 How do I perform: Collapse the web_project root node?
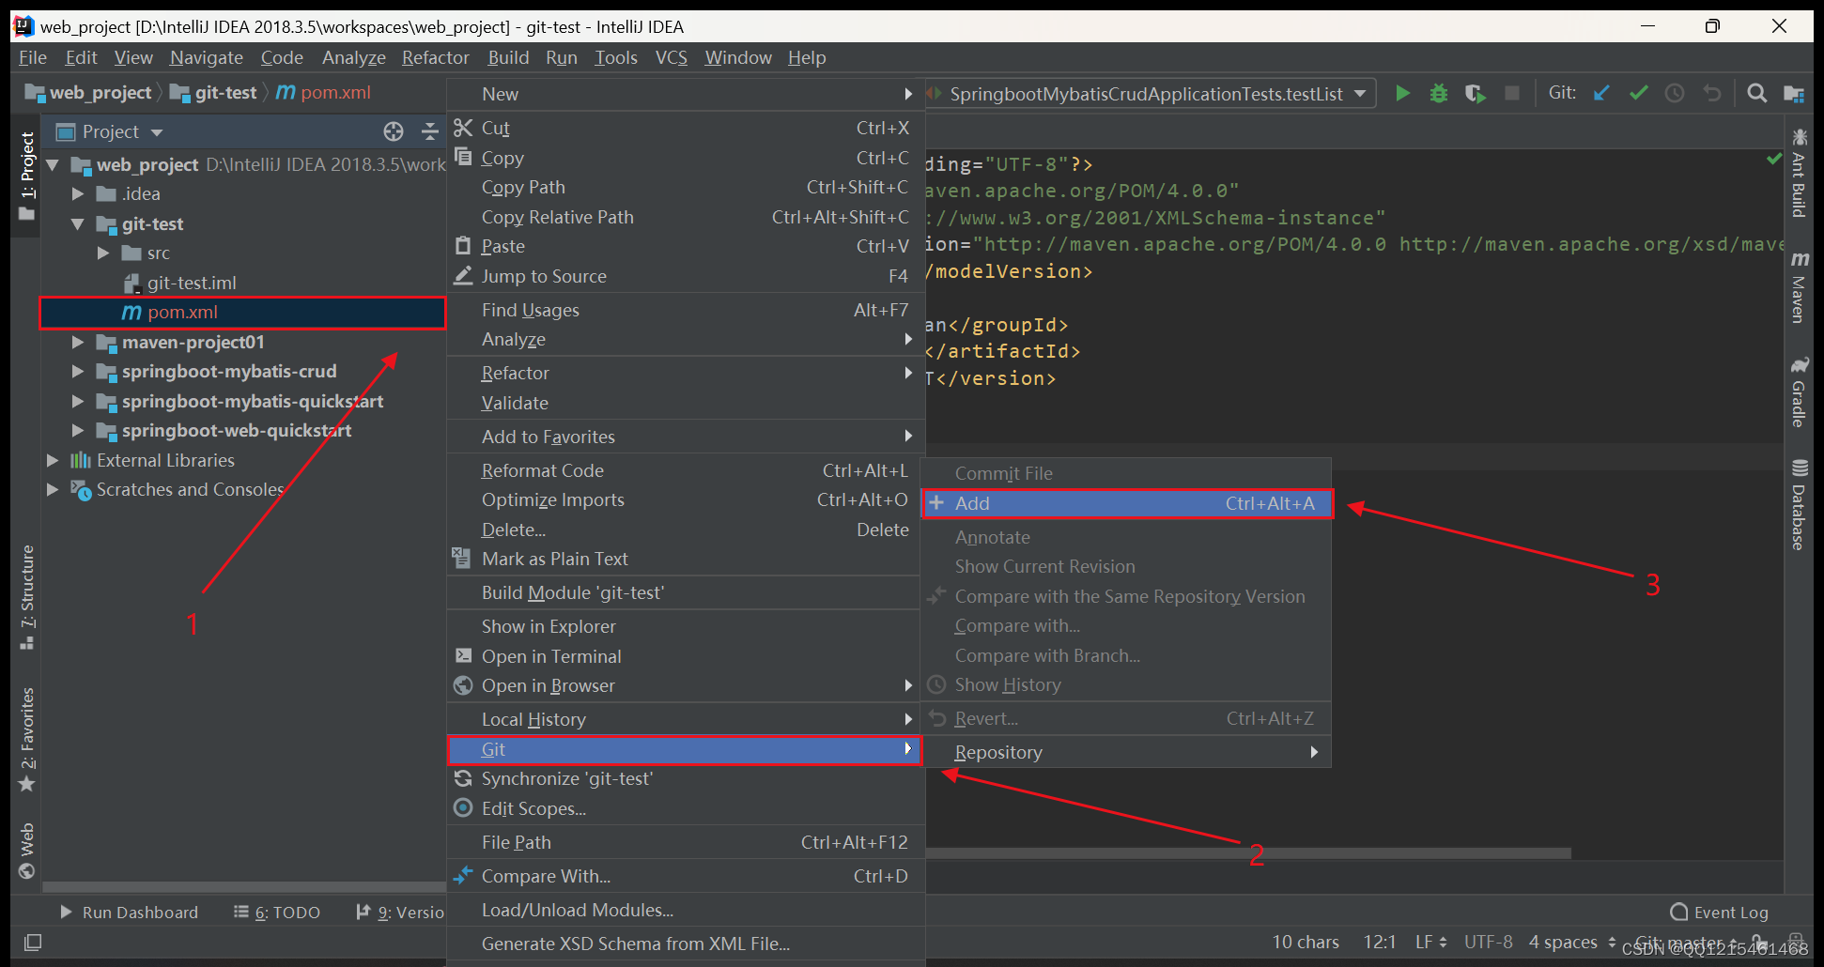pos(54,165)
